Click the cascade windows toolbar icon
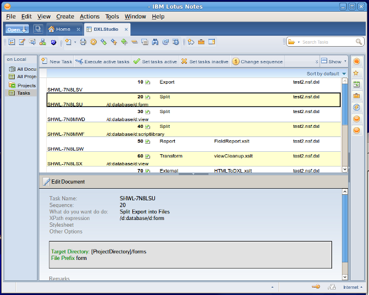 coord(145,42)
